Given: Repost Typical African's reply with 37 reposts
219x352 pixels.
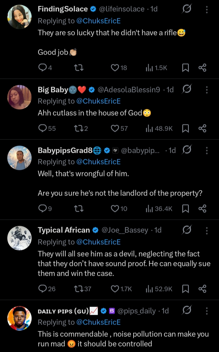Looking at the screenshot, I should [79, 289].
